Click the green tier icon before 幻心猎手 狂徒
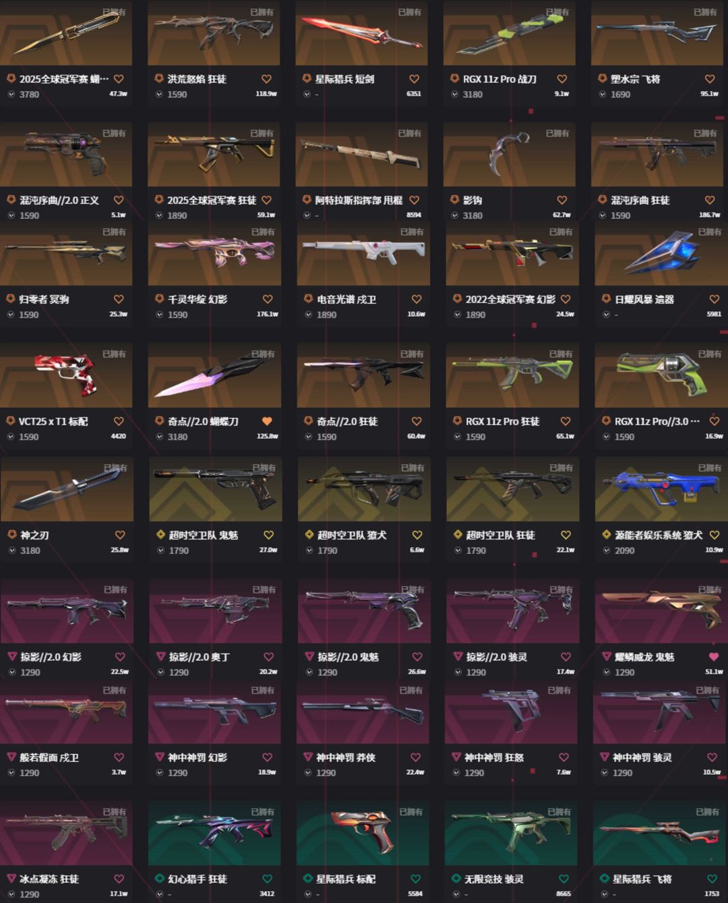The height and width of the screenshot is (903, 728). pyautogui.click(x=160, y=879)
